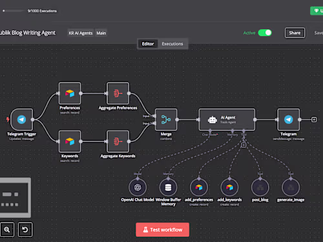Open the Aggregate Keywords node
The height and width of the screenshot is (242, 323).
pos(118,141)
